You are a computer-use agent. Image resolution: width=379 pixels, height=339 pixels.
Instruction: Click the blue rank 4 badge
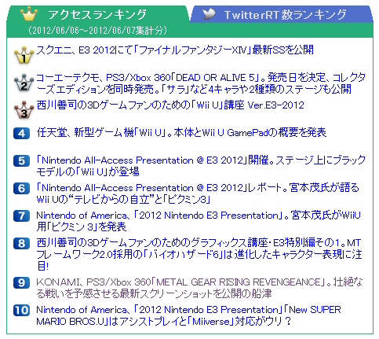click(22, 133)
